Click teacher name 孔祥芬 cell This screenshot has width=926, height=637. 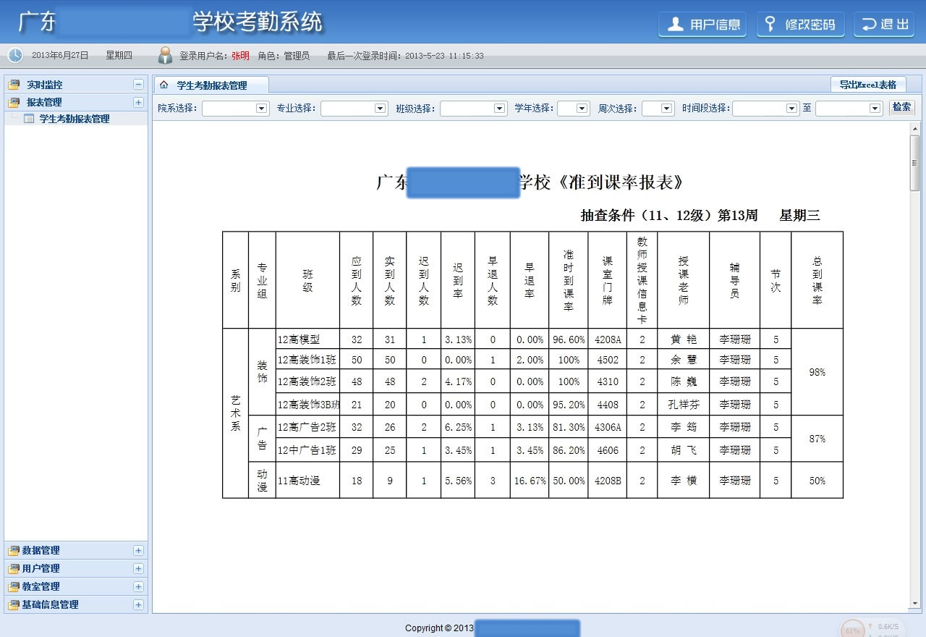684,405
